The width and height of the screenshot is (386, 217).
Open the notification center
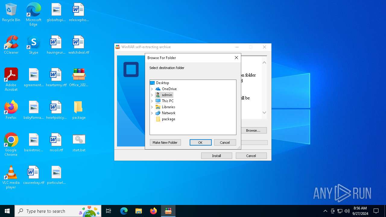click(x=376, y=211)
